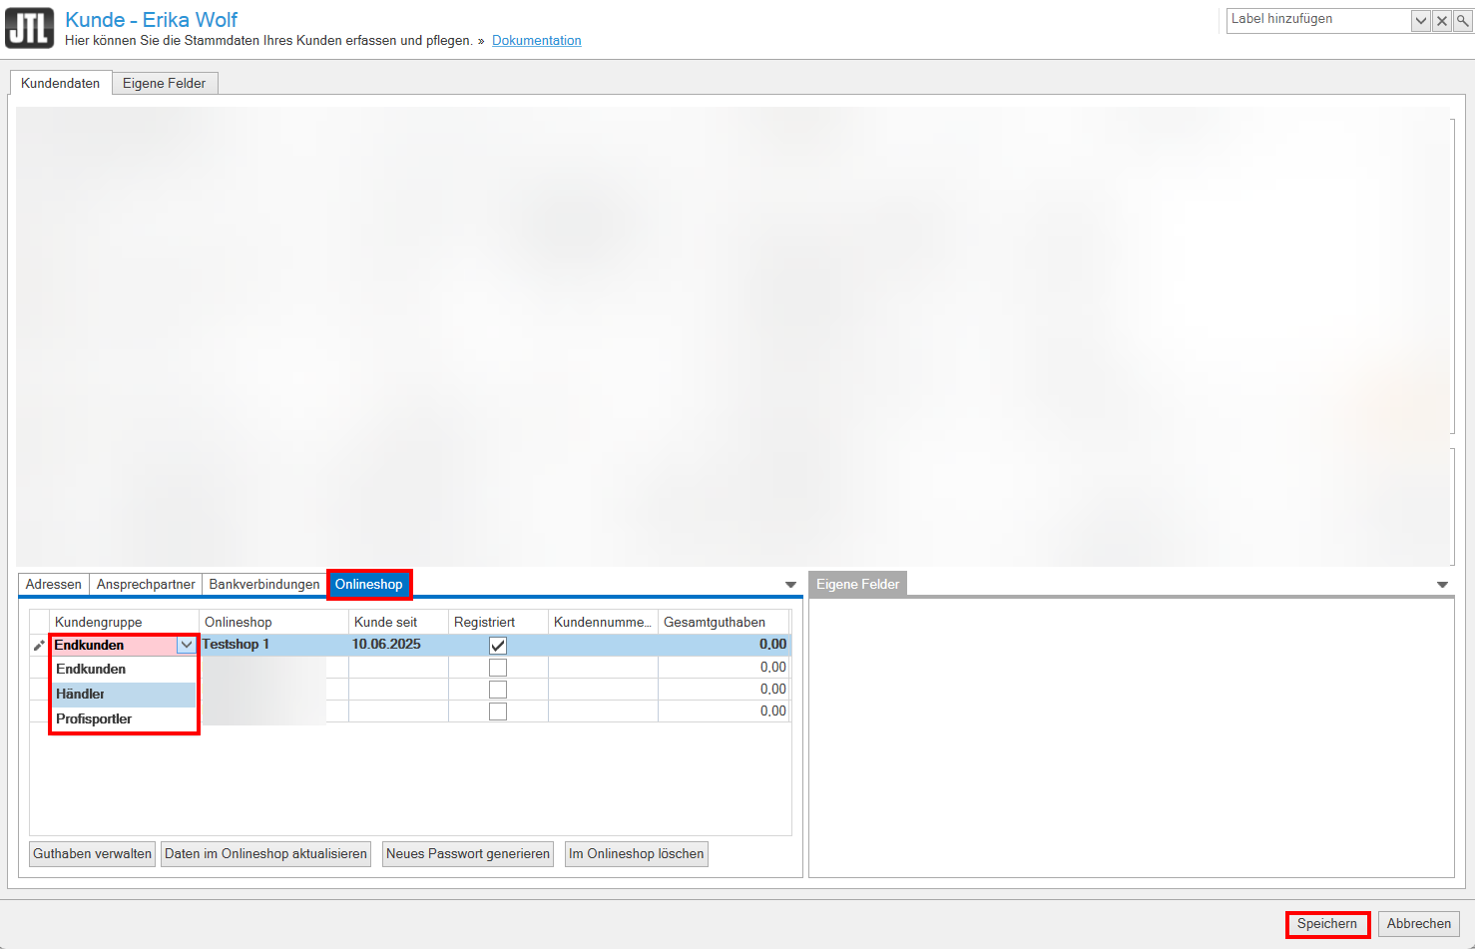Image resolution: width=1475 pixels, height=949 pixels.
Task: Expand the tab panel menu arrow right of Onlineshop
Action: (x=790, y=585)
